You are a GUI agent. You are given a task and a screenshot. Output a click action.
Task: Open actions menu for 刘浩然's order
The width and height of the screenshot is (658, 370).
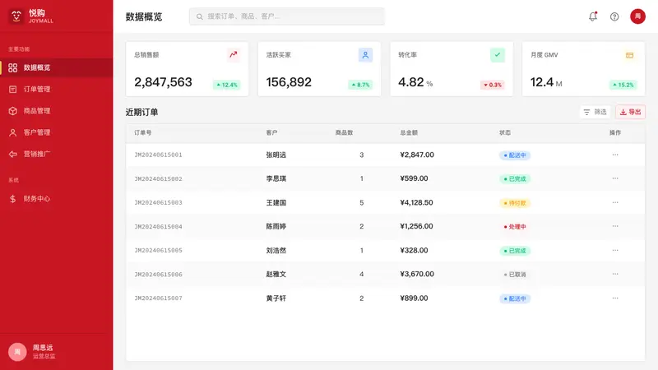(614, 250)
